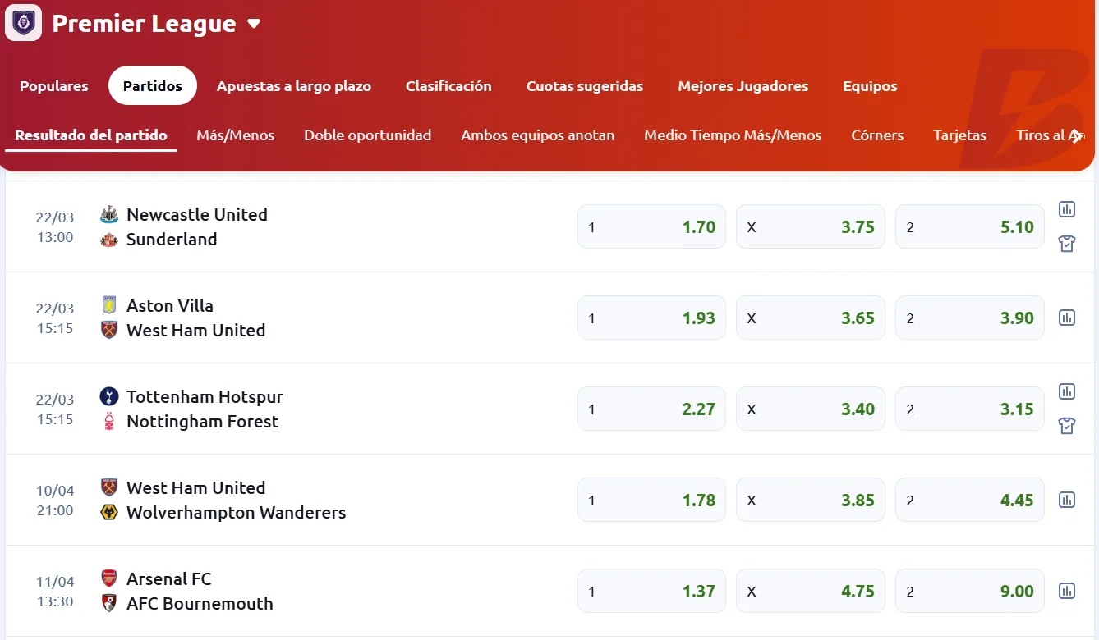Viewport: 1099px width, 640px height.
Task: Open the West Ham United vs Wolverhampton match
Action: pyautogui.click(x=222, y=500)
